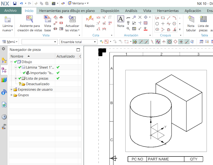Toggle snap to control point

(x=152, y=42)
